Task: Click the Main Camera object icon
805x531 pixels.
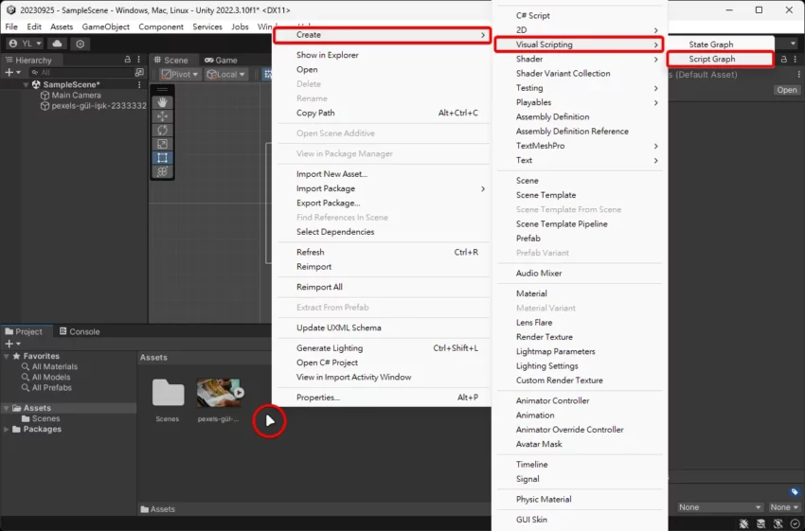Action: pos(45,96)
